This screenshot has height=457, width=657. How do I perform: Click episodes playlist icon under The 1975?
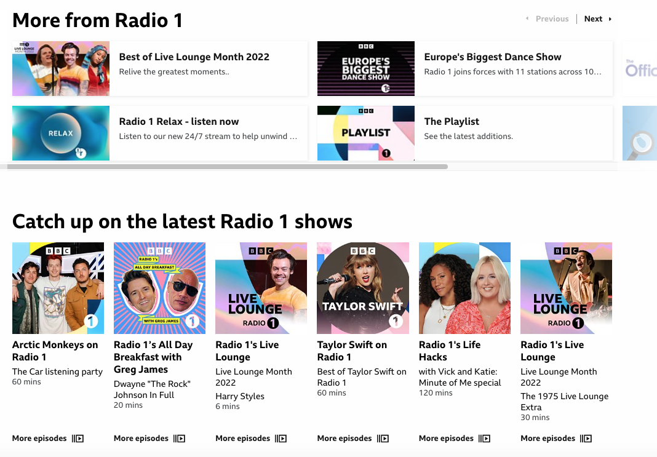tap(586, 439)
